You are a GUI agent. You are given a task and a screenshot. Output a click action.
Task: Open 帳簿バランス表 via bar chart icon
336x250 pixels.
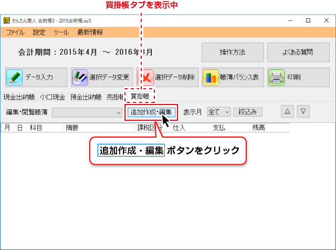[211, 77]
